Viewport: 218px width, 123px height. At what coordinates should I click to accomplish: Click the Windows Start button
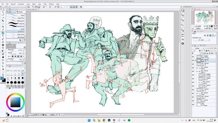coord(89,120)
